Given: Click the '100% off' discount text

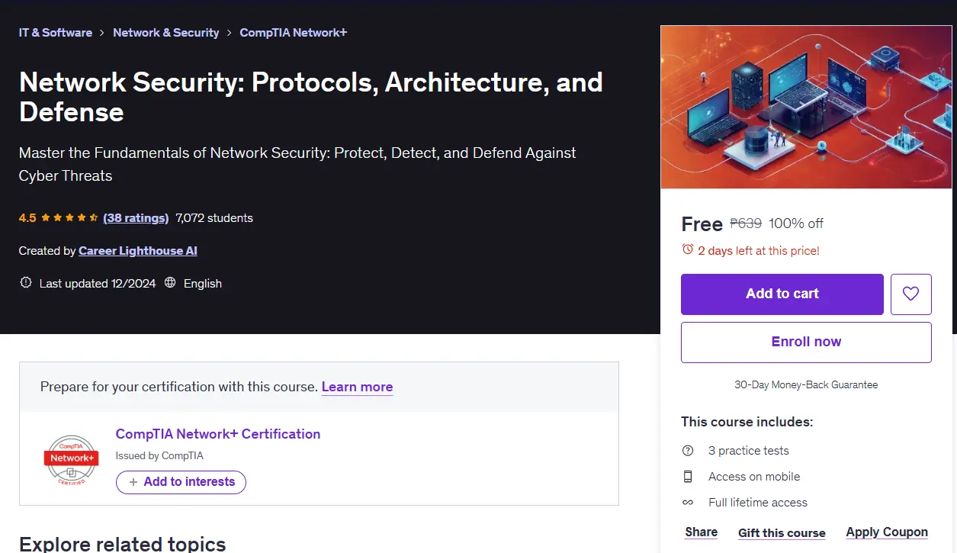Looking at the screenshot, I should 796,223.
